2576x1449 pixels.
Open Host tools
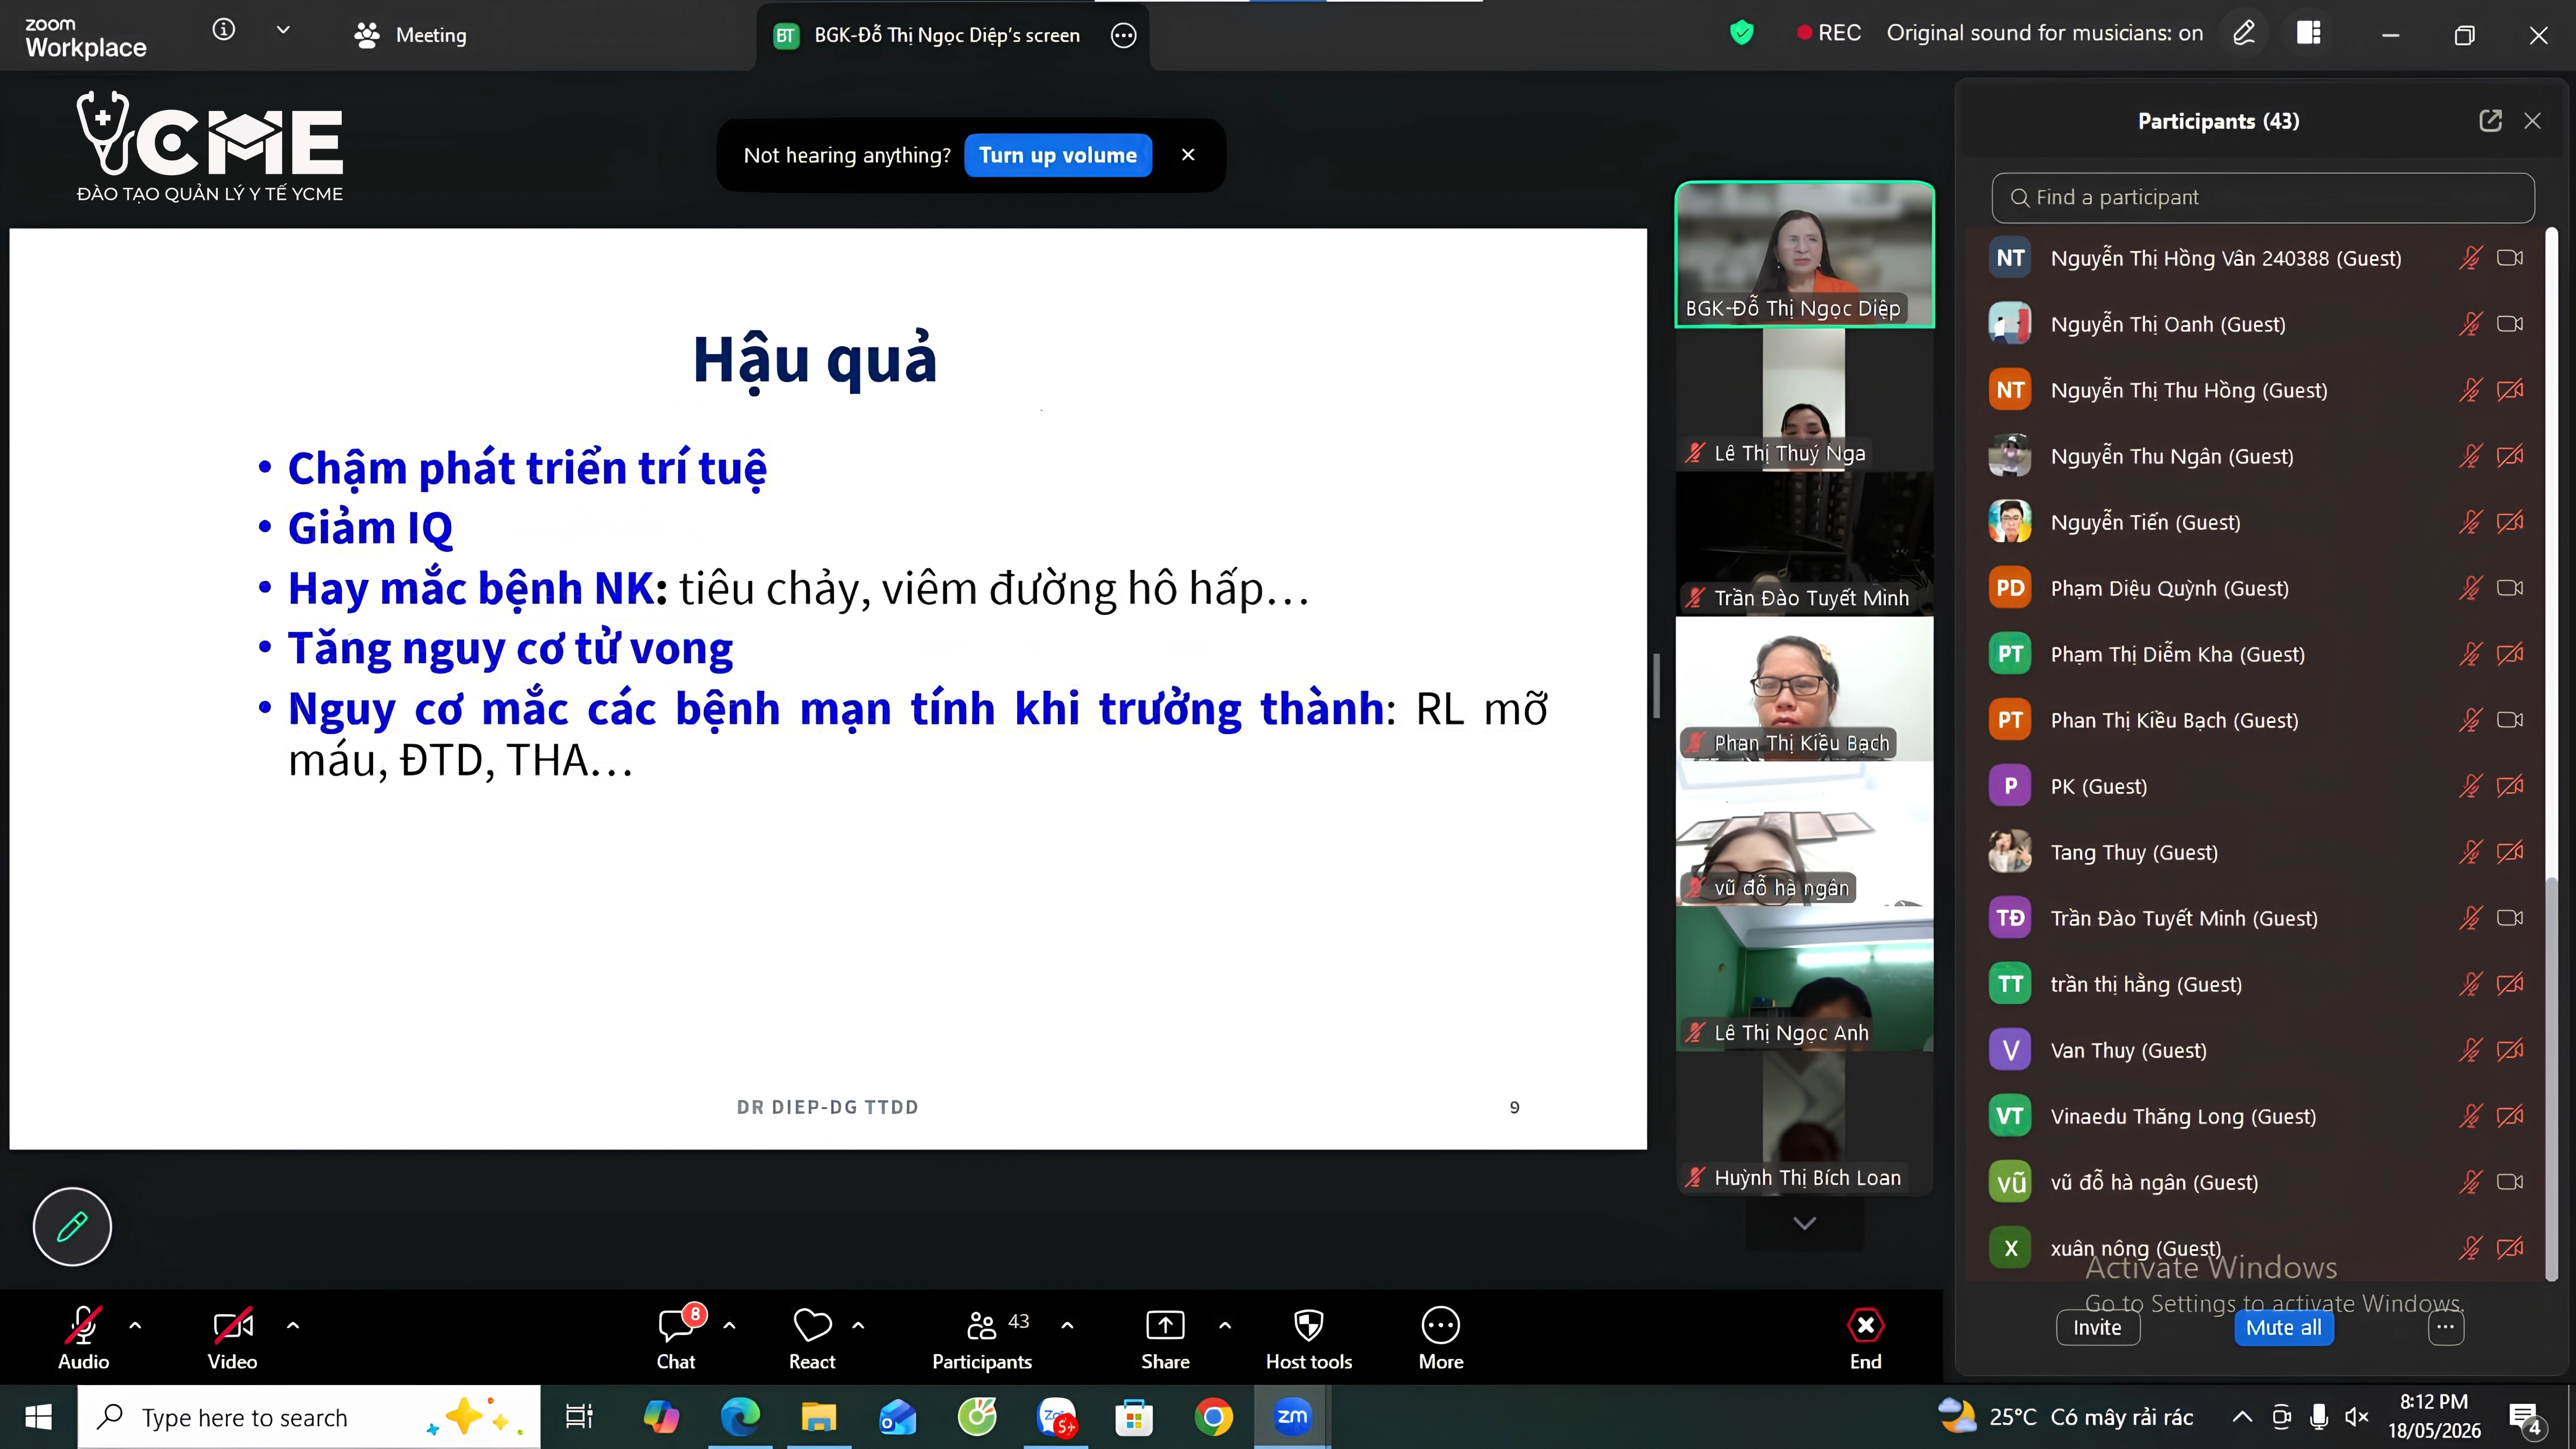(1308, 1338)
